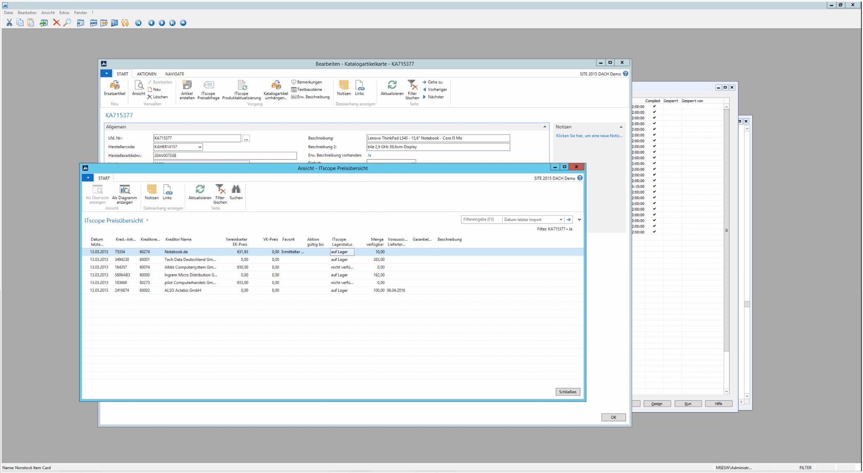Open blue application menu in Katalogartikelkarte window
This screenshot has width=863, height=473.
(x=107, y=74)
